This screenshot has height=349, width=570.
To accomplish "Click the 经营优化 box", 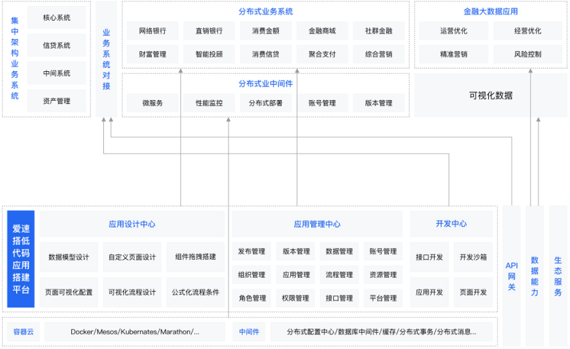I will 528,31.
